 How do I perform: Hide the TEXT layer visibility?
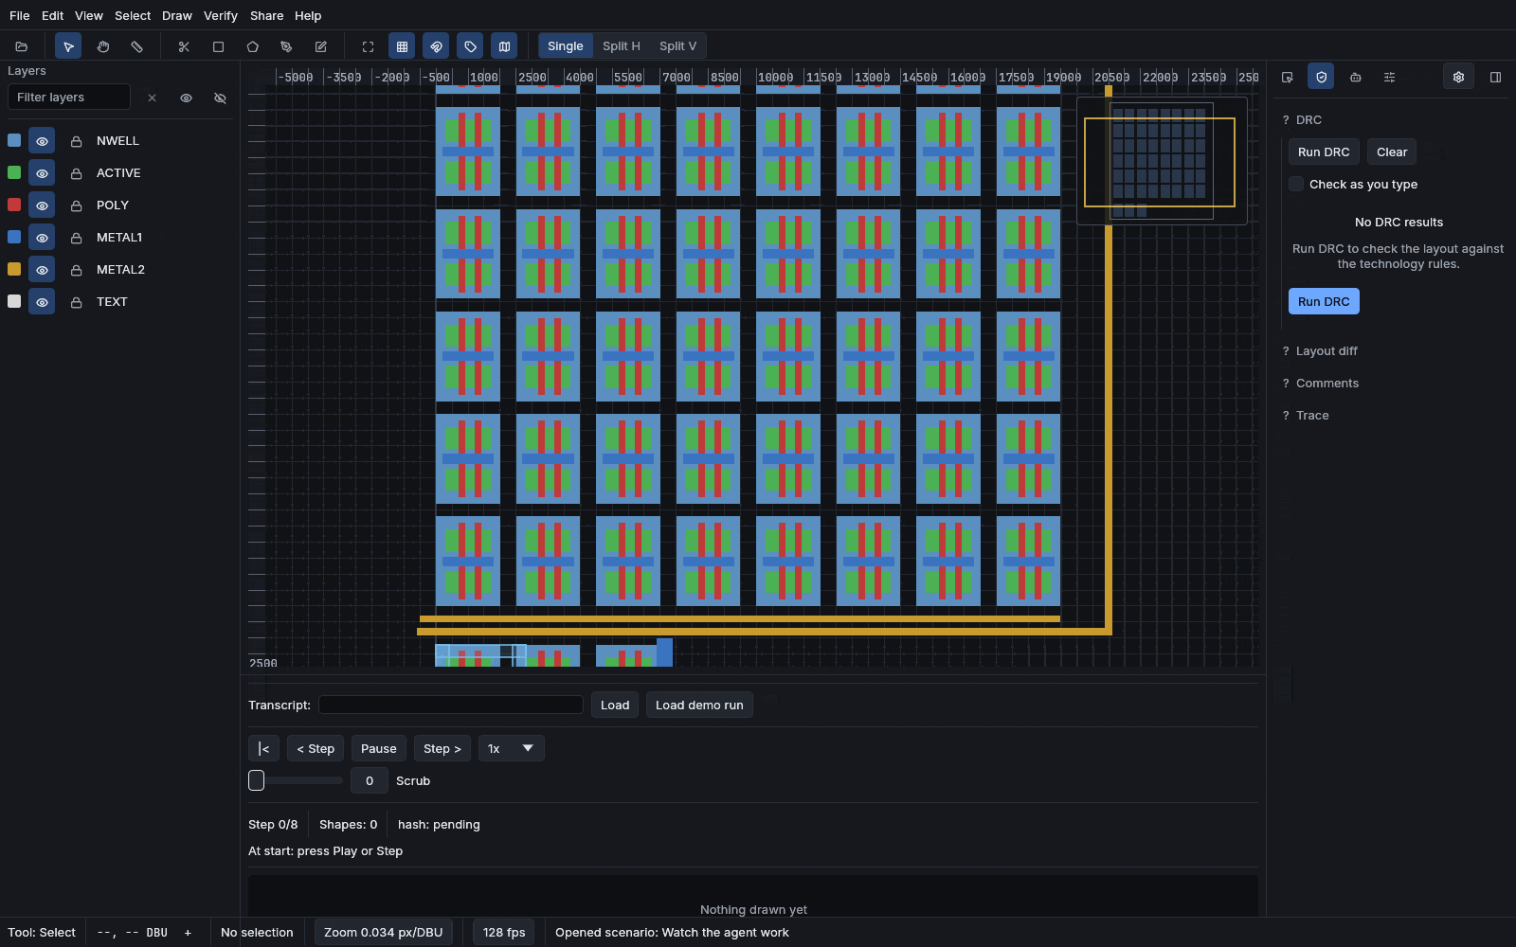click(x=42, y=302)
